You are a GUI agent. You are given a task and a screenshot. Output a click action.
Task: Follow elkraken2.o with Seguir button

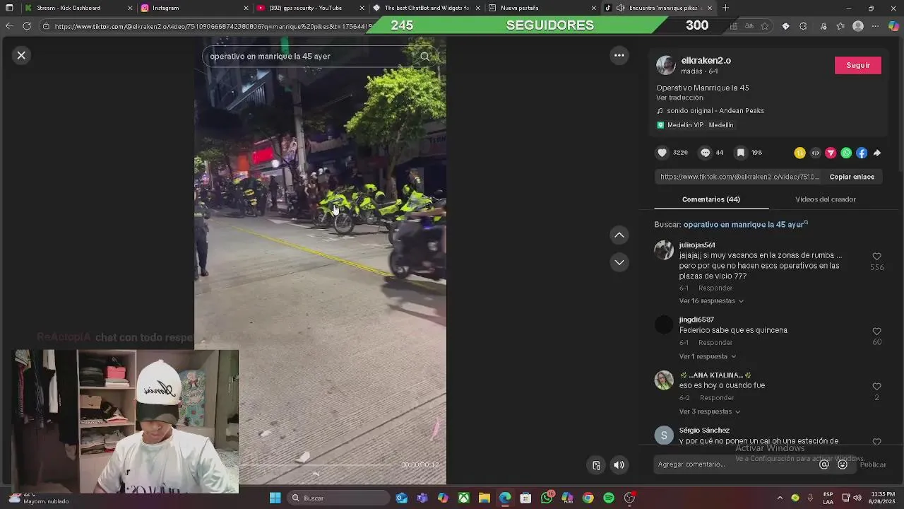[858, 65]
